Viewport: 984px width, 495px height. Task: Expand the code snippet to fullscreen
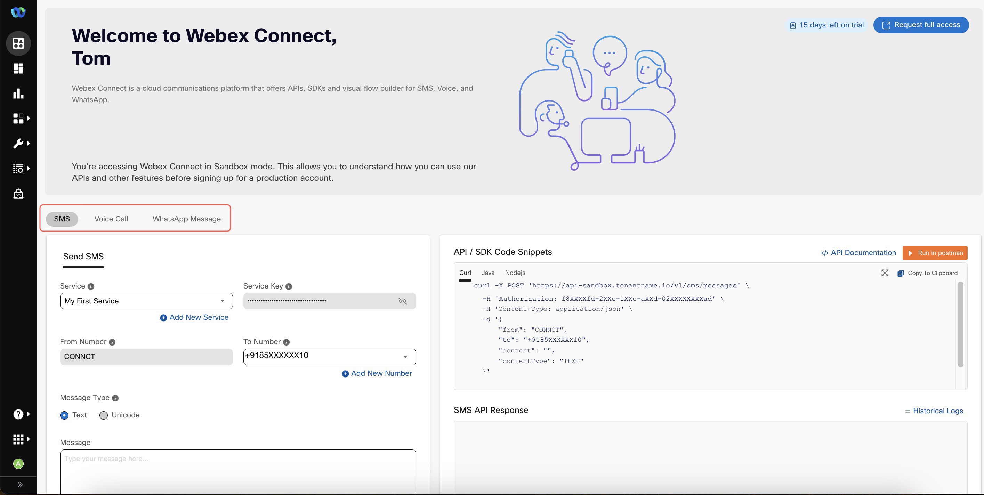(x=885, y=273)
